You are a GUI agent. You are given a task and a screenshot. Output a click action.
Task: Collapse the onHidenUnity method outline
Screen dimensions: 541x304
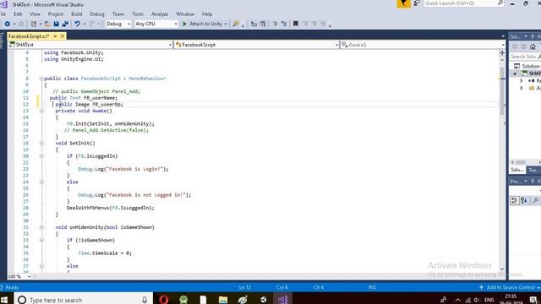pyautogui.click(x=41, y=227)
